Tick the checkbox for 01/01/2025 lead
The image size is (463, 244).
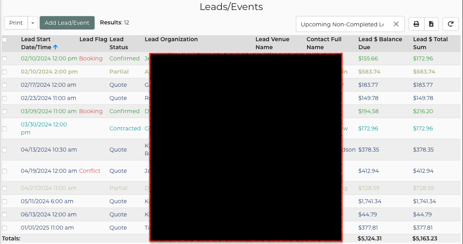(4, 228)
